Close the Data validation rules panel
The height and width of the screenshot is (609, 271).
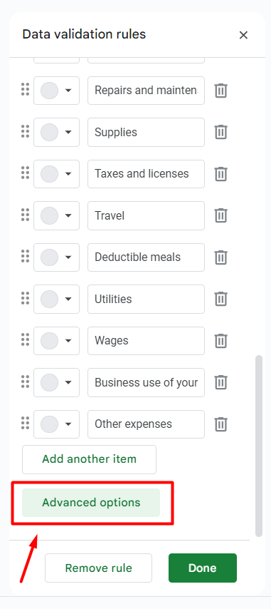coord(243,35)
